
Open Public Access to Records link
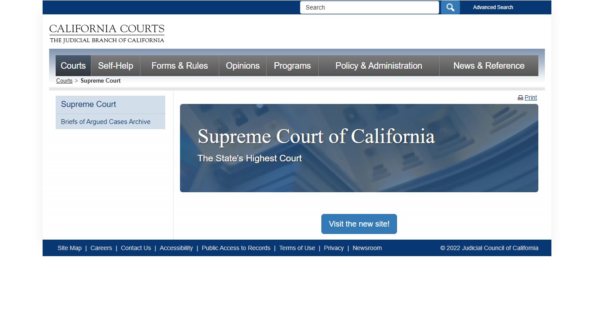click(236, 248)
